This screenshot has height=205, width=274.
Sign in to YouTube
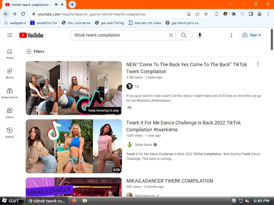pos(252,35)
